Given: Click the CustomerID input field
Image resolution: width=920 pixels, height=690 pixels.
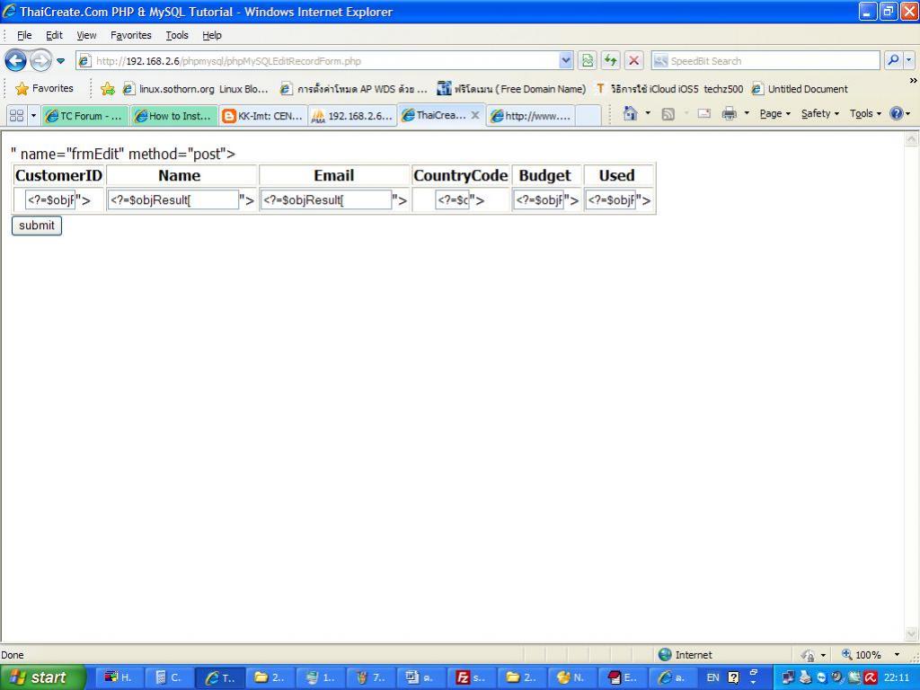Looking at the screenshot, I should [50, 200].
